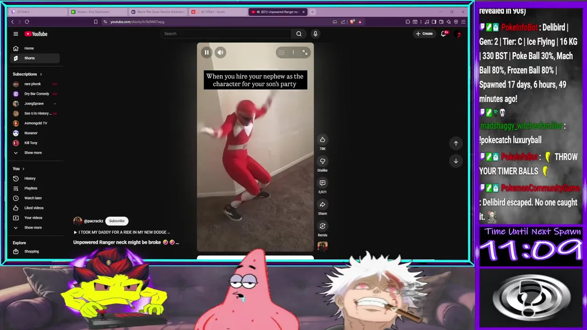Open the Create menu
Viewport: 587px width, 330px height.
424,33
